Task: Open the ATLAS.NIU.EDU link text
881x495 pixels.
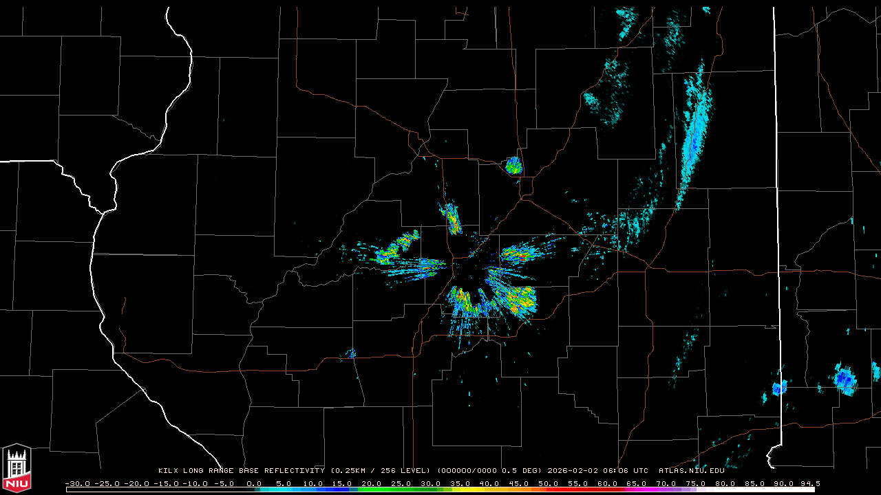Action: click(691, 471)
